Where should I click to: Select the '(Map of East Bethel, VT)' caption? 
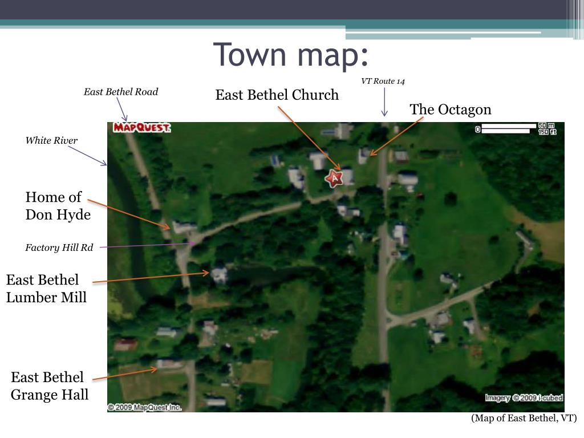point(525,419)
